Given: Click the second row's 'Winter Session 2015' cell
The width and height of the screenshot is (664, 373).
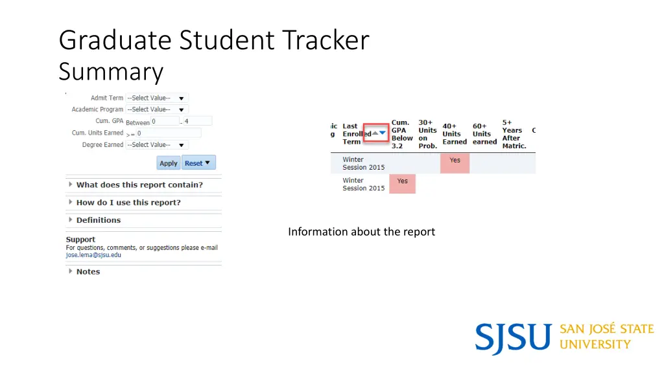Looking at the screenshot, I should [x=363, y=184].
